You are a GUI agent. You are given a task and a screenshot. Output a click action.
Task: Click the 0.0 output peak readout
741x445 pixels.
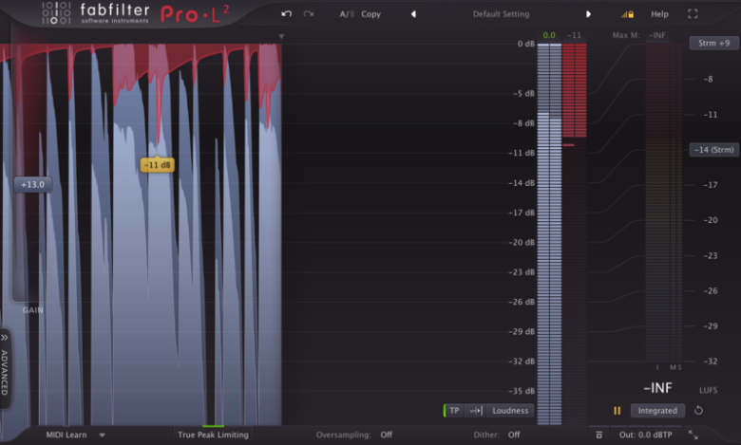549,35
